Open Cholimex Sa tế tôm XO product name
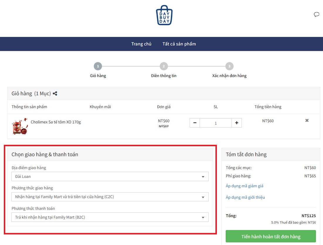This screenshot has height=245, width=323. (x=56, y=122)
